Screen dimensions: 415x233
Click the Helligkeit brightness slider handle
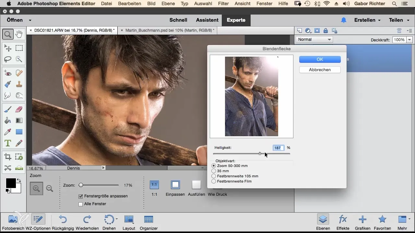(260, 154)
